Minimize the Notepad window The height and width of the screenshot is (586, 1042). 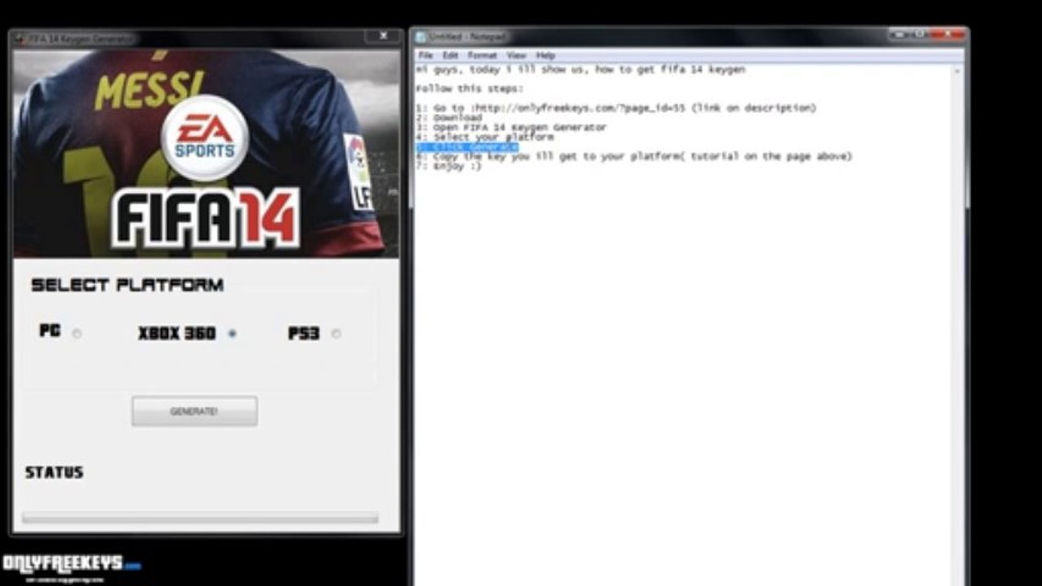click(898, 35)
